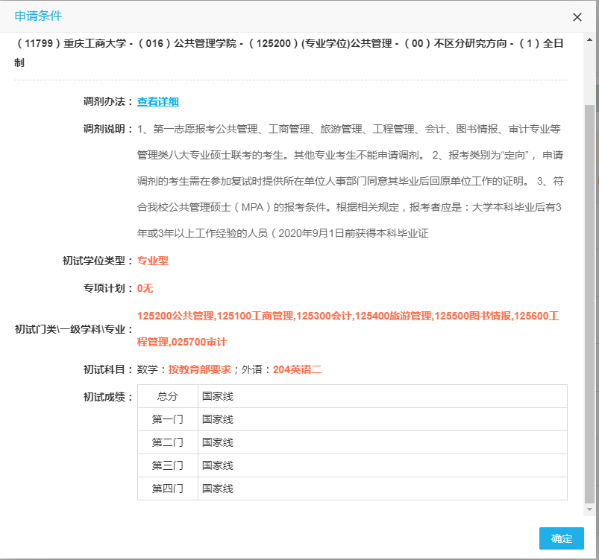Click the 第三门 table cell
Viewport: 599px width, 560px height.
pyautogui.click(x=168, y=465)
